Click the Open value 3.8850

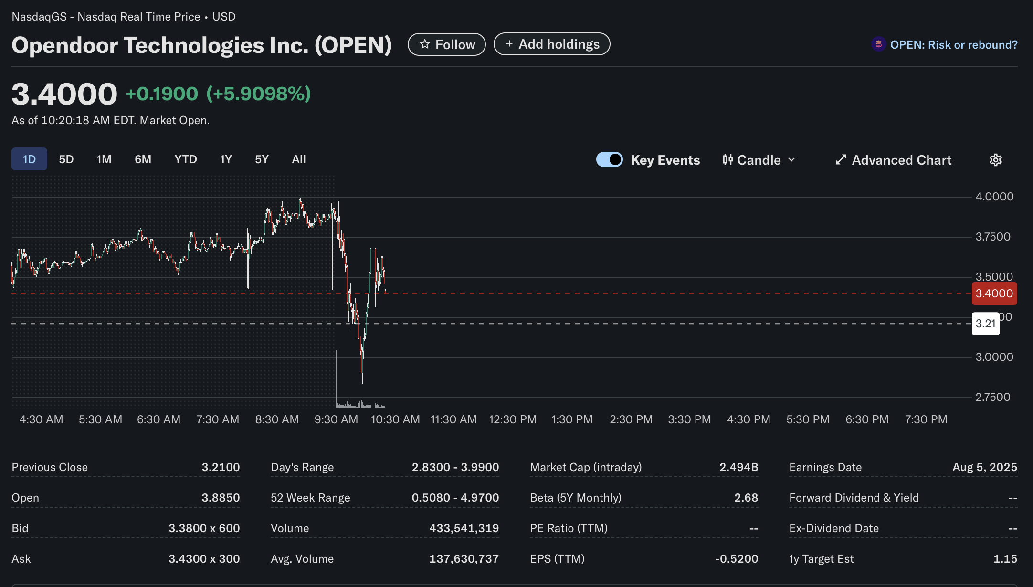[221, 498]
